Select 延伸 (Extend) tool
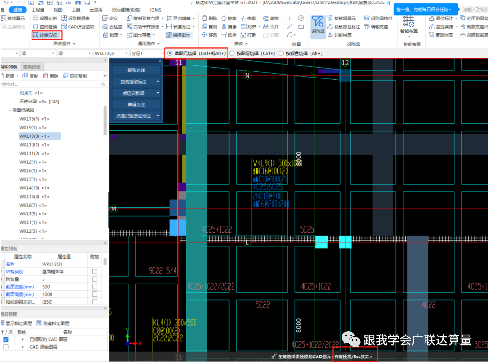 [x=229, y=35]
